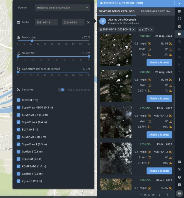This screenshot has height=198, width=184.
Task: Switch to Programar captura tab
Action: [x=155, y=11]
